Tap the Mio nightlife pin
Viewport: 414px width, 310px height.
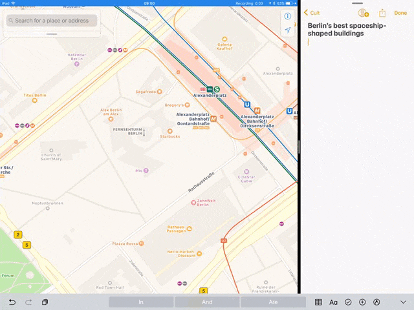pyautogui.click(x=146, y=170)
